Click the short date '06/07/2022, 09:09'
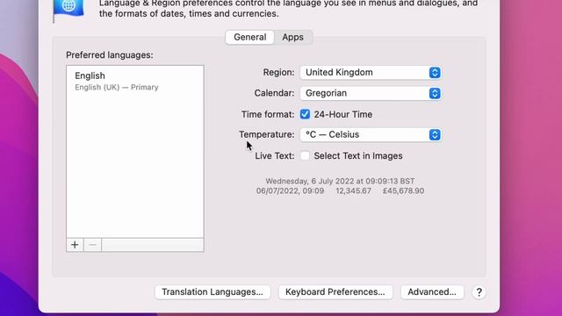 coord(291,191)
